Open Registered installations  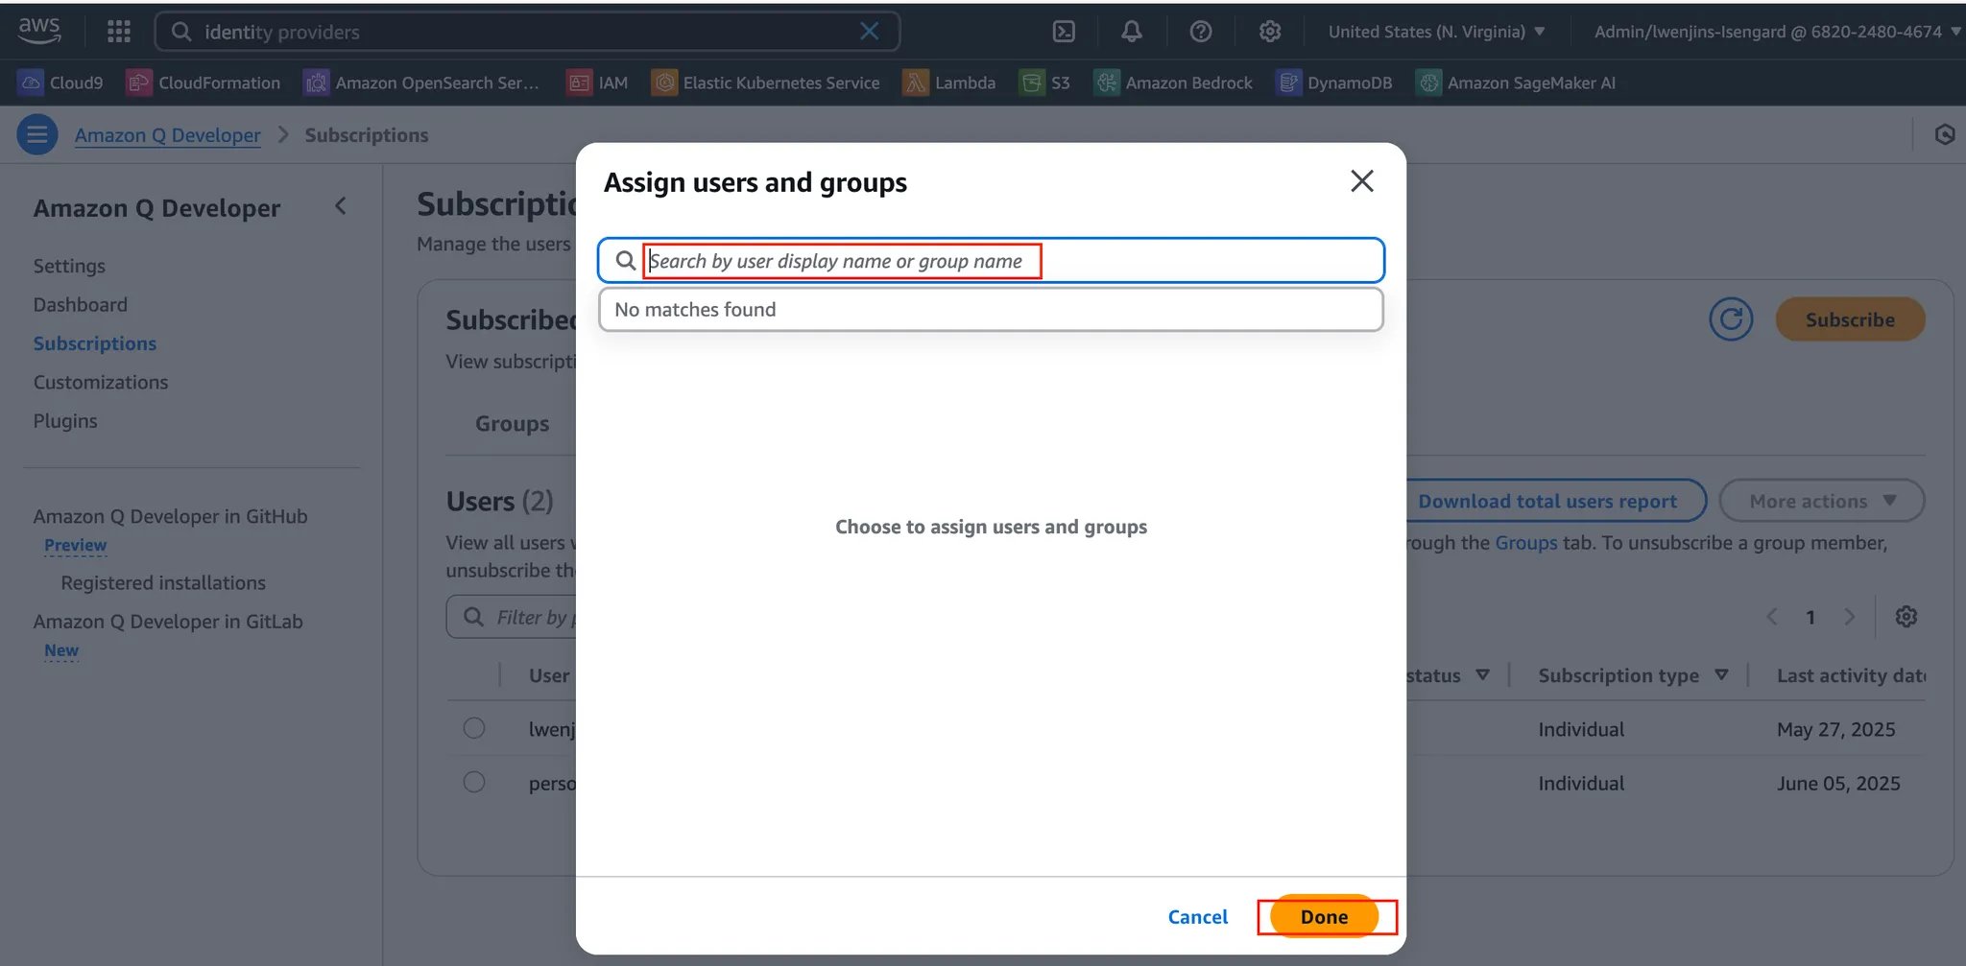[163, 582]
